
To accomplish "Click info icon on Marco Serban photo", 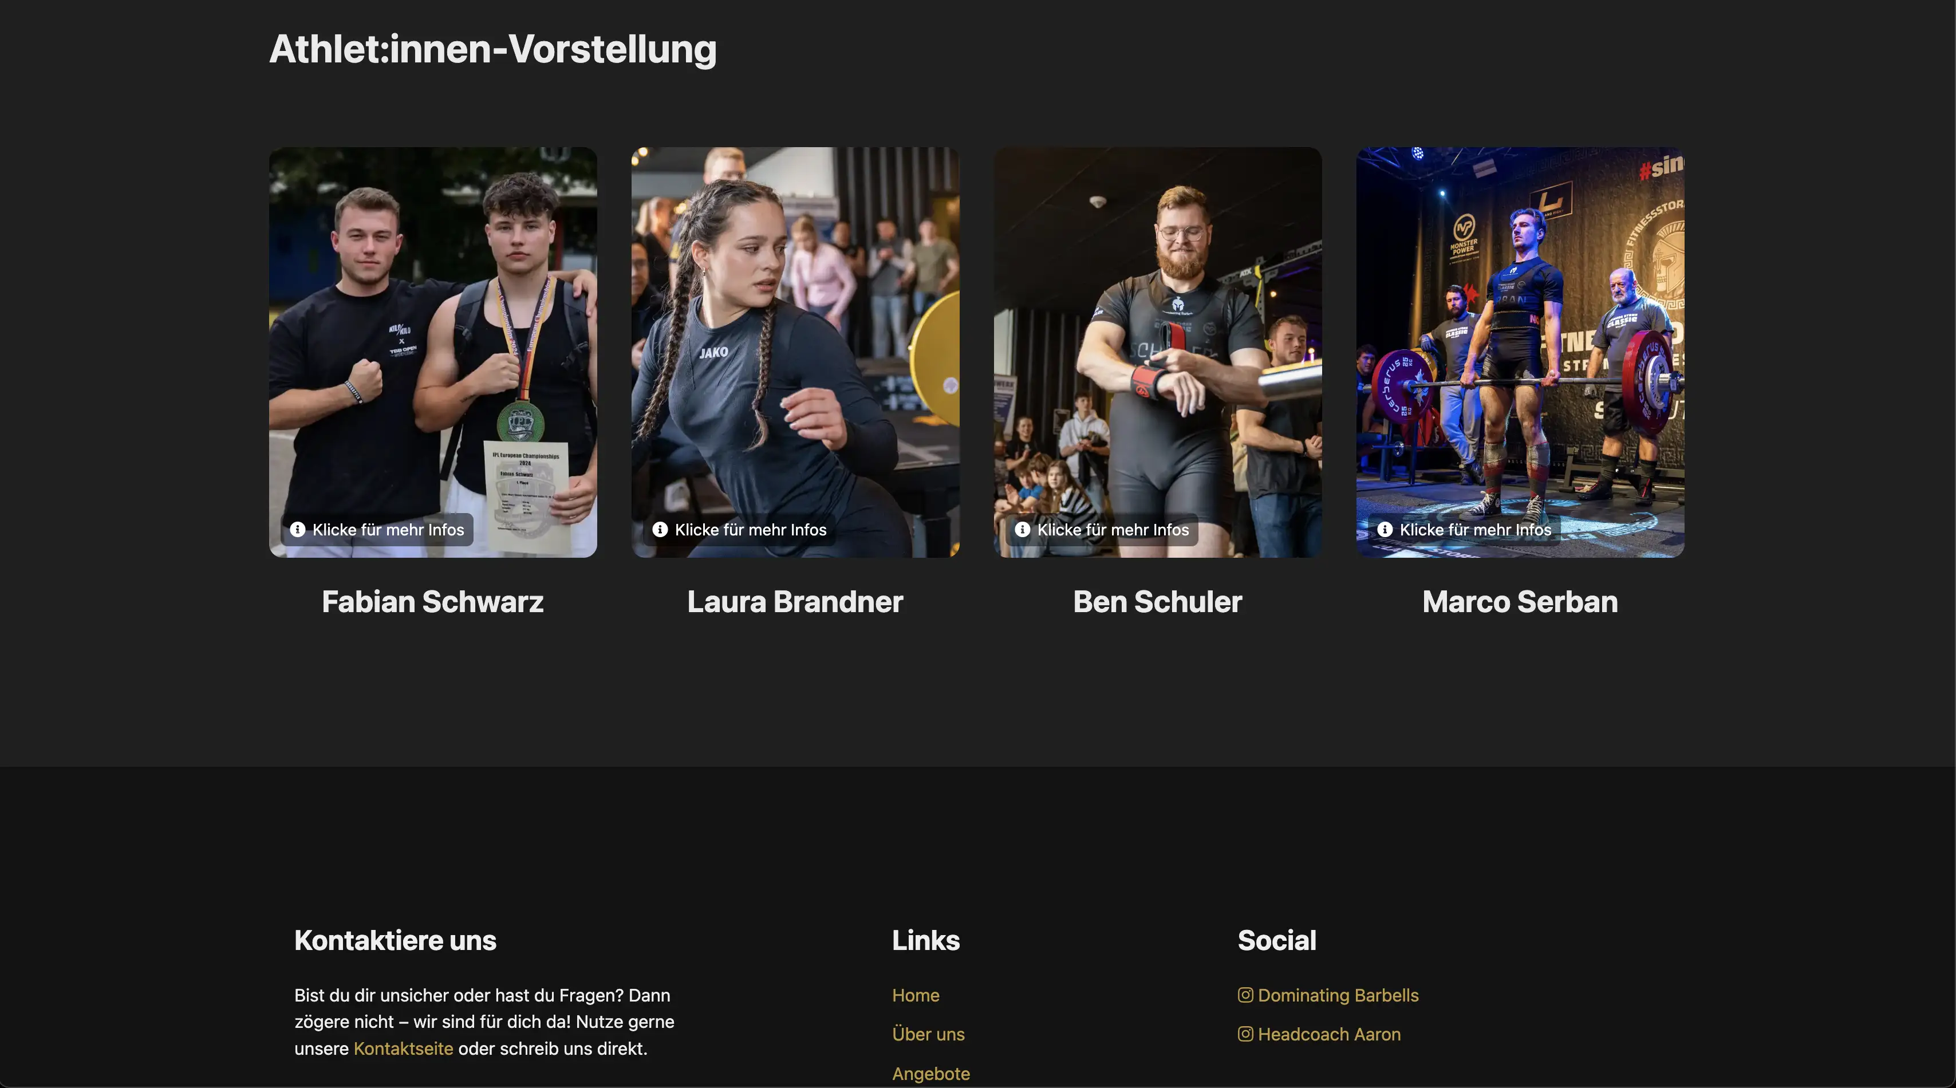I will (1385, 529).
